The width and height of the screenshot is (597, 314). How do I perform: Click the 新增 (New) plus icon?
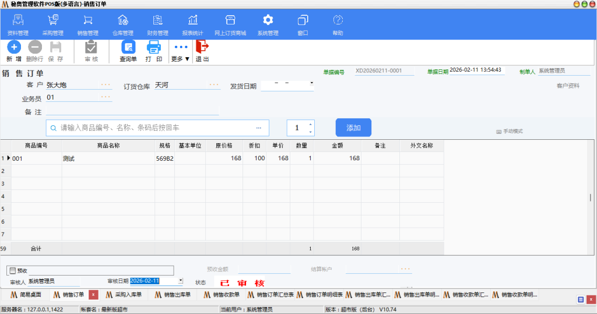(13, 47)
